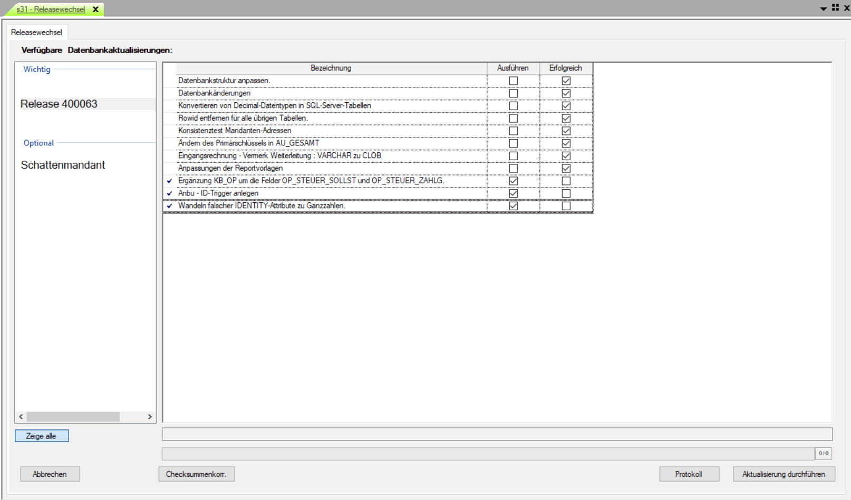Enable Ausführen for Datenbankstruktur anpassen
This screenshot has height=500, width=851.
click(513, 81)
